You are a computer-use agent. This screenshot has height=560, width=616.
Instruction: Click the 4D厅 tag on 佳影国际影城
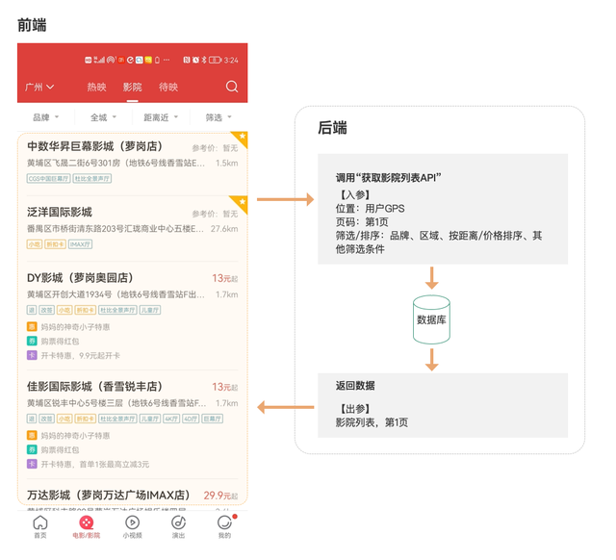click(191, 419)
